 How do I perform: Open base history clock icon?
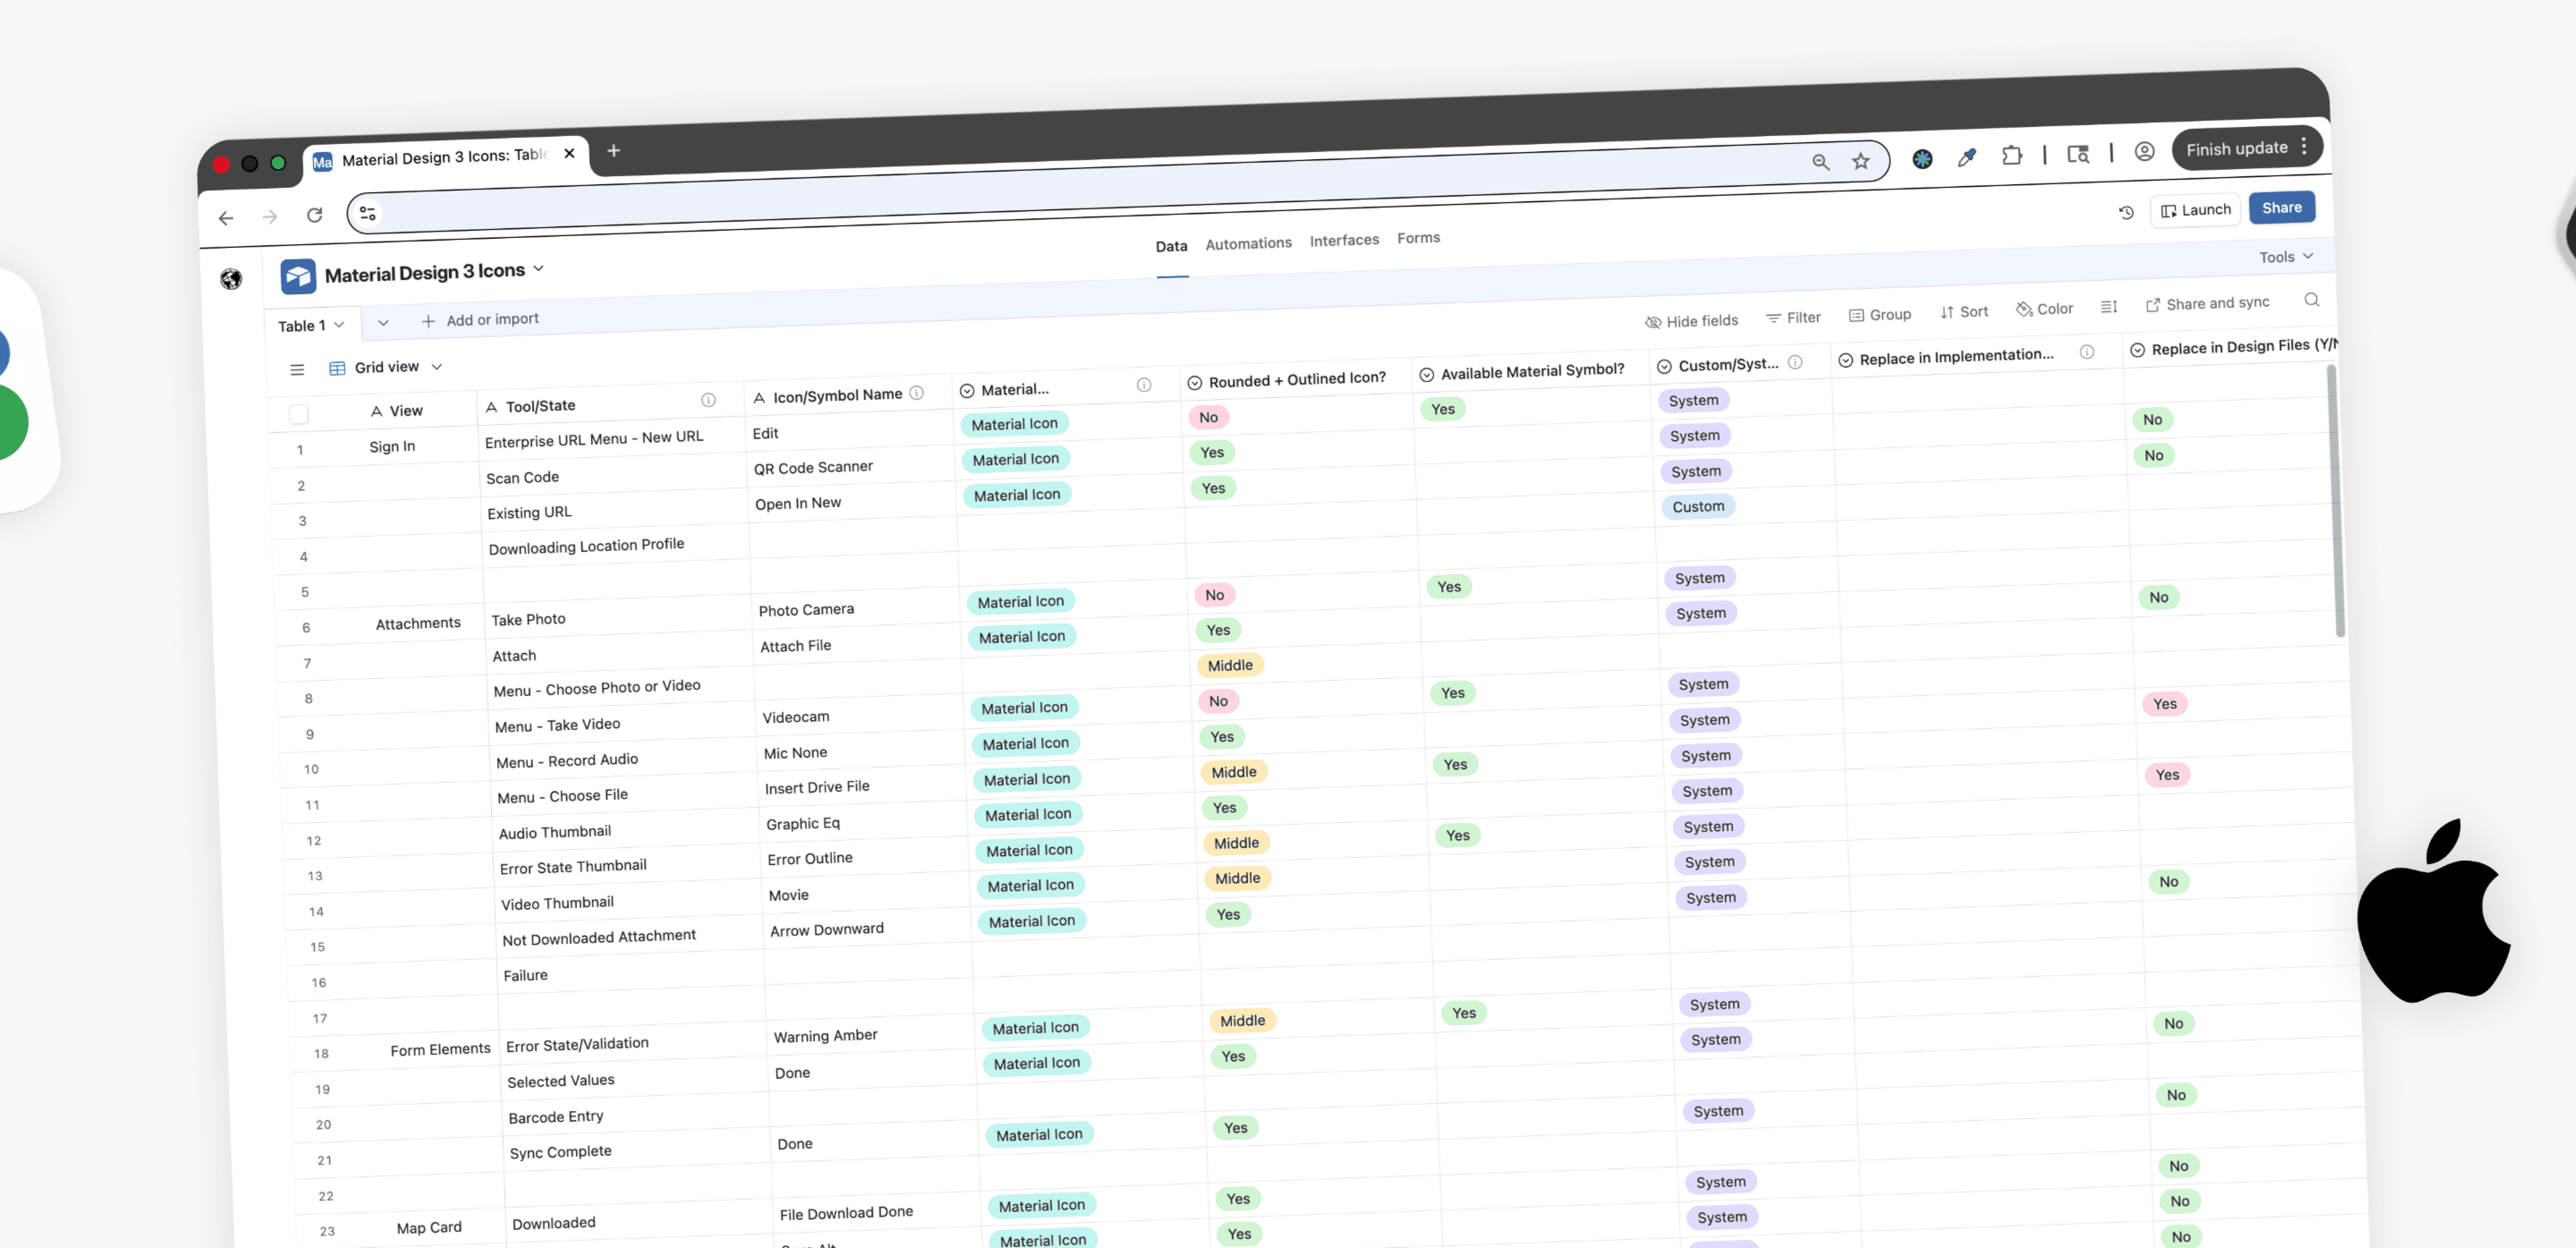click(2126, 212)
